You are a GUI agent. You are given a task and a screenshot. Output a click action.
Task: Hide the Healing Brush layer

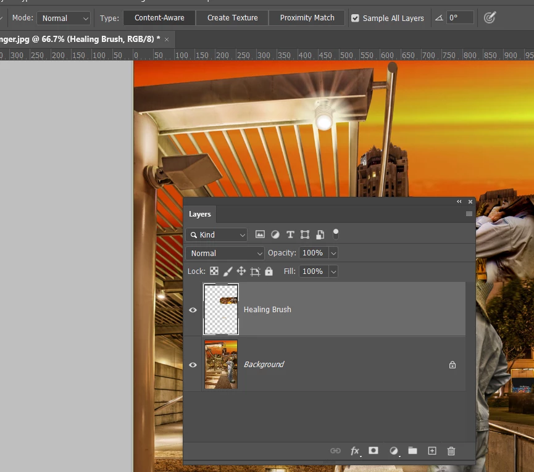pos(193,310)
